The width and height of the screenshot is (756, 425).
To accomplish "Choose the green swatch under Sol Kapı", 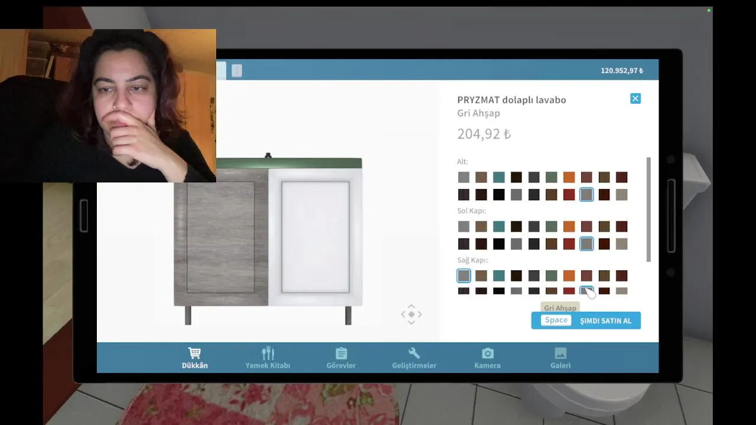I will [x=552, y=226].
